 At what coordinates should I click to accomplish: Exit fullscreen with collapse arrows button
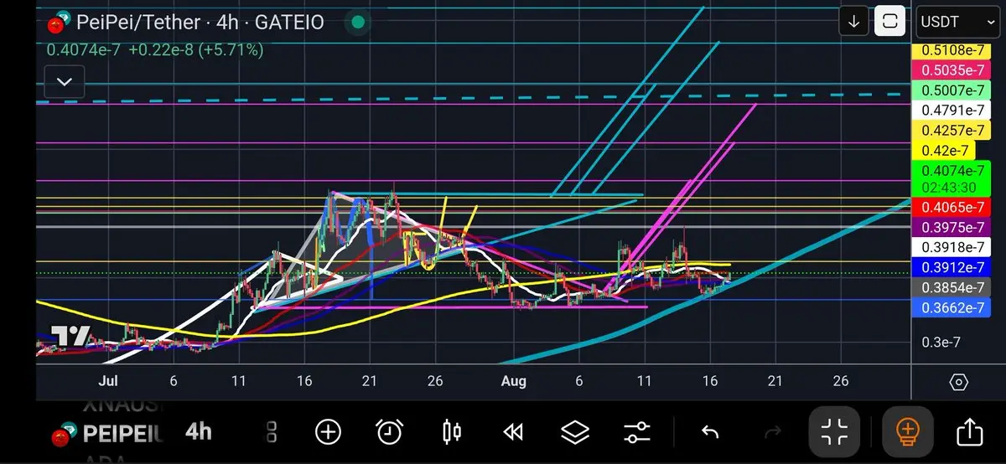[834, 432]
